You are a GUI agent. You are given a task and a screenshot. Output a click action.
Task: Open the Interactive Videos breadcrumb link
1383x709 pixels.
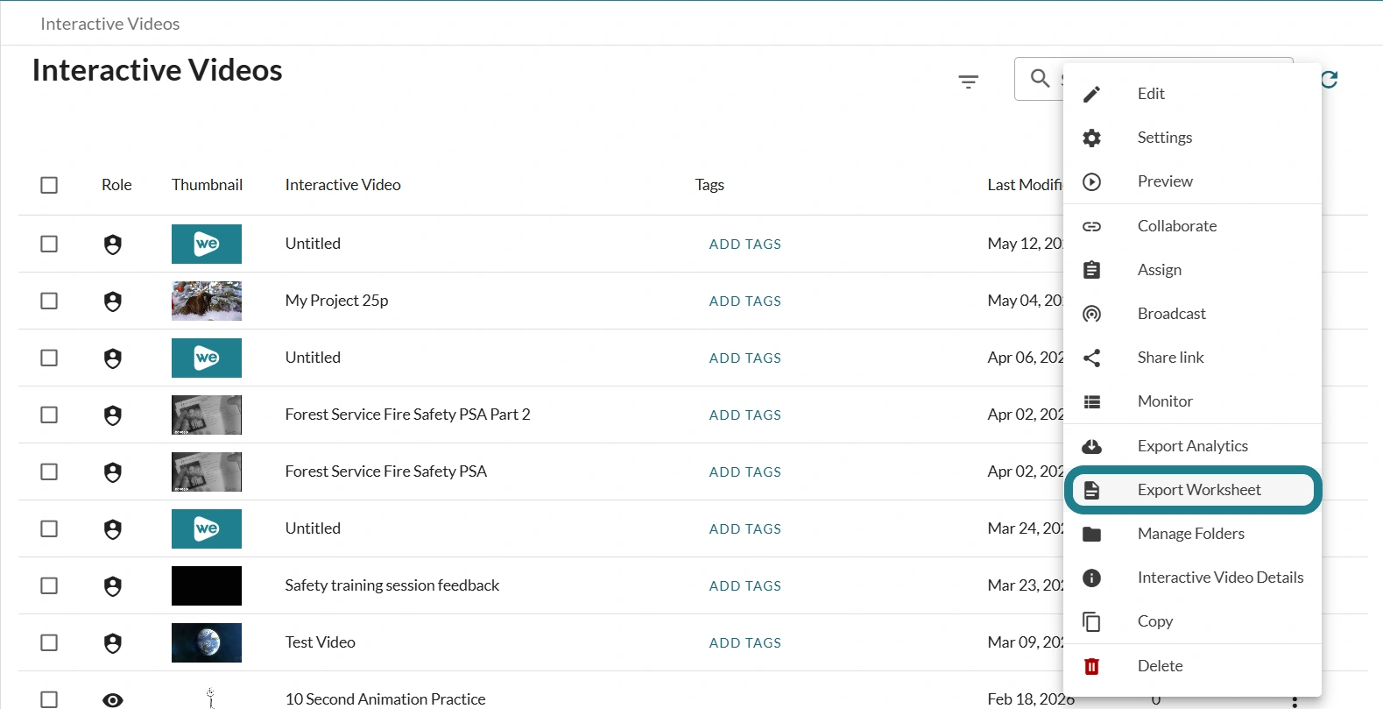(x=110, y=24)
